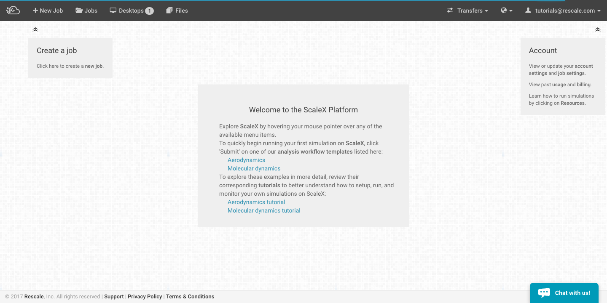607x303 pixels.
Task: Open the Molecular dynamics tutorial link
Action: [264, 210]
